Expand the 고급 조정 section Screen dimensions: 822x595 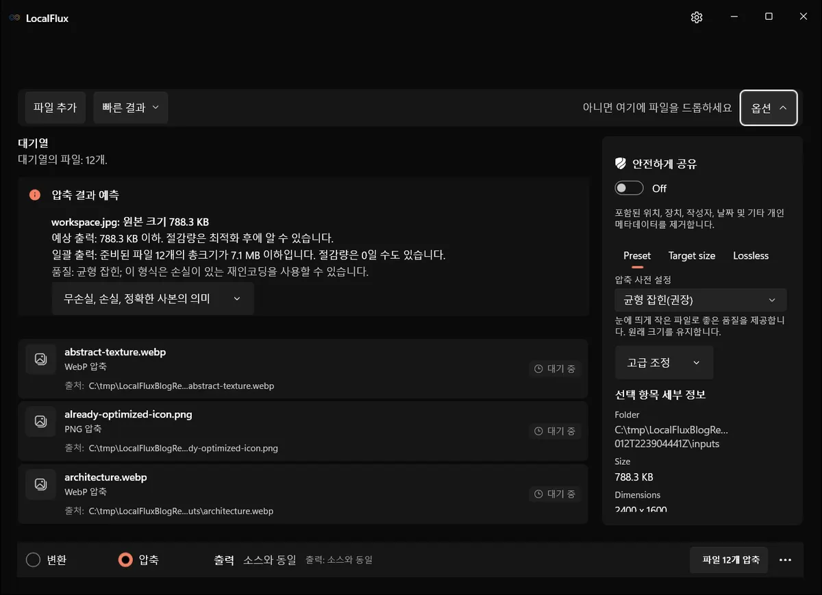664,362
